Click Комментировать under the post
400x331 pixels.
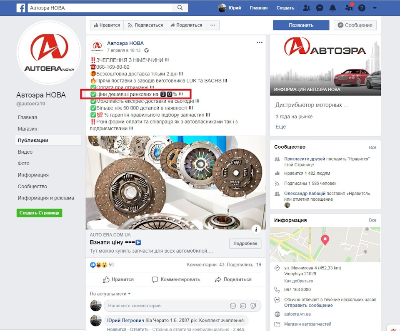(176, 279)
